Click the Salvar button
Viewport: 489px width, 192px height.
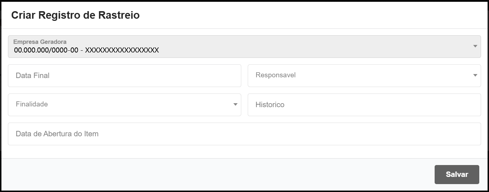(x=457, y=174)
